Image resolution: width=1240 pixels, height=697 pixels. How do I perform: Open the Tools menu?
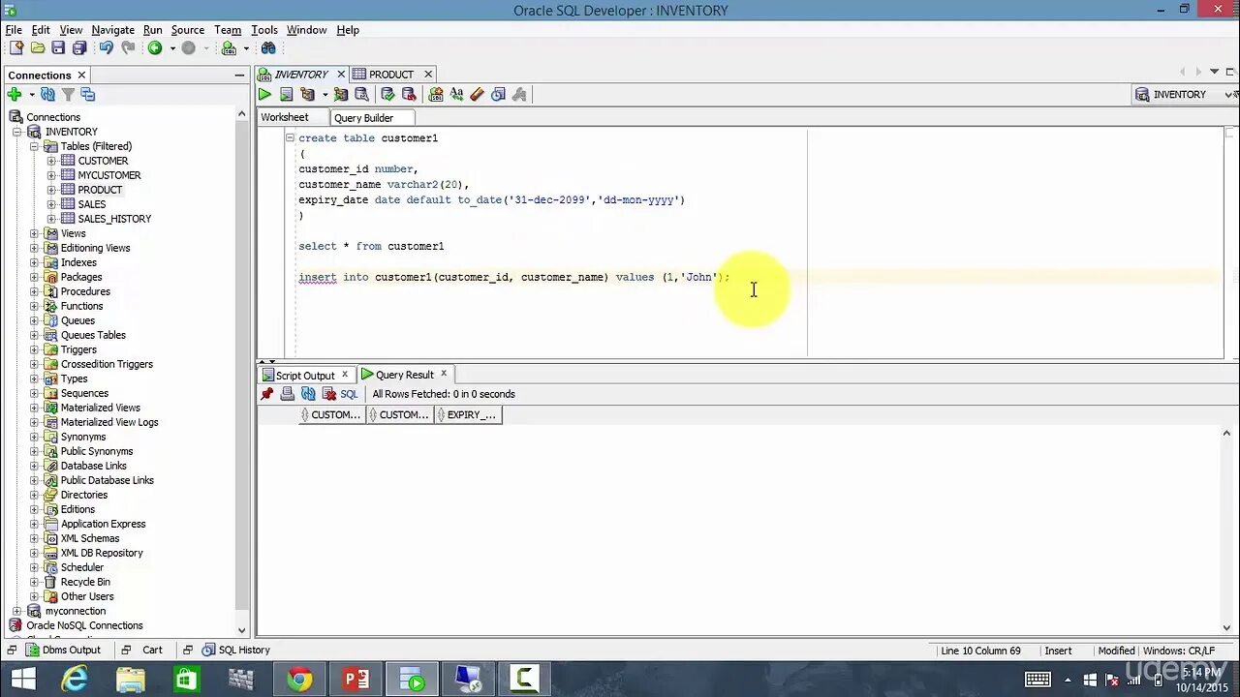coord(263,30)
